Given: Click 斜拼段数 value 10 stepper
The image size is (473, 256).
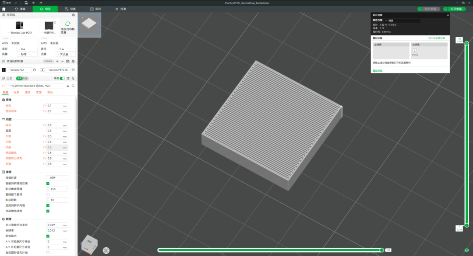Looking at the screenshot, I should tap(57, 200).
